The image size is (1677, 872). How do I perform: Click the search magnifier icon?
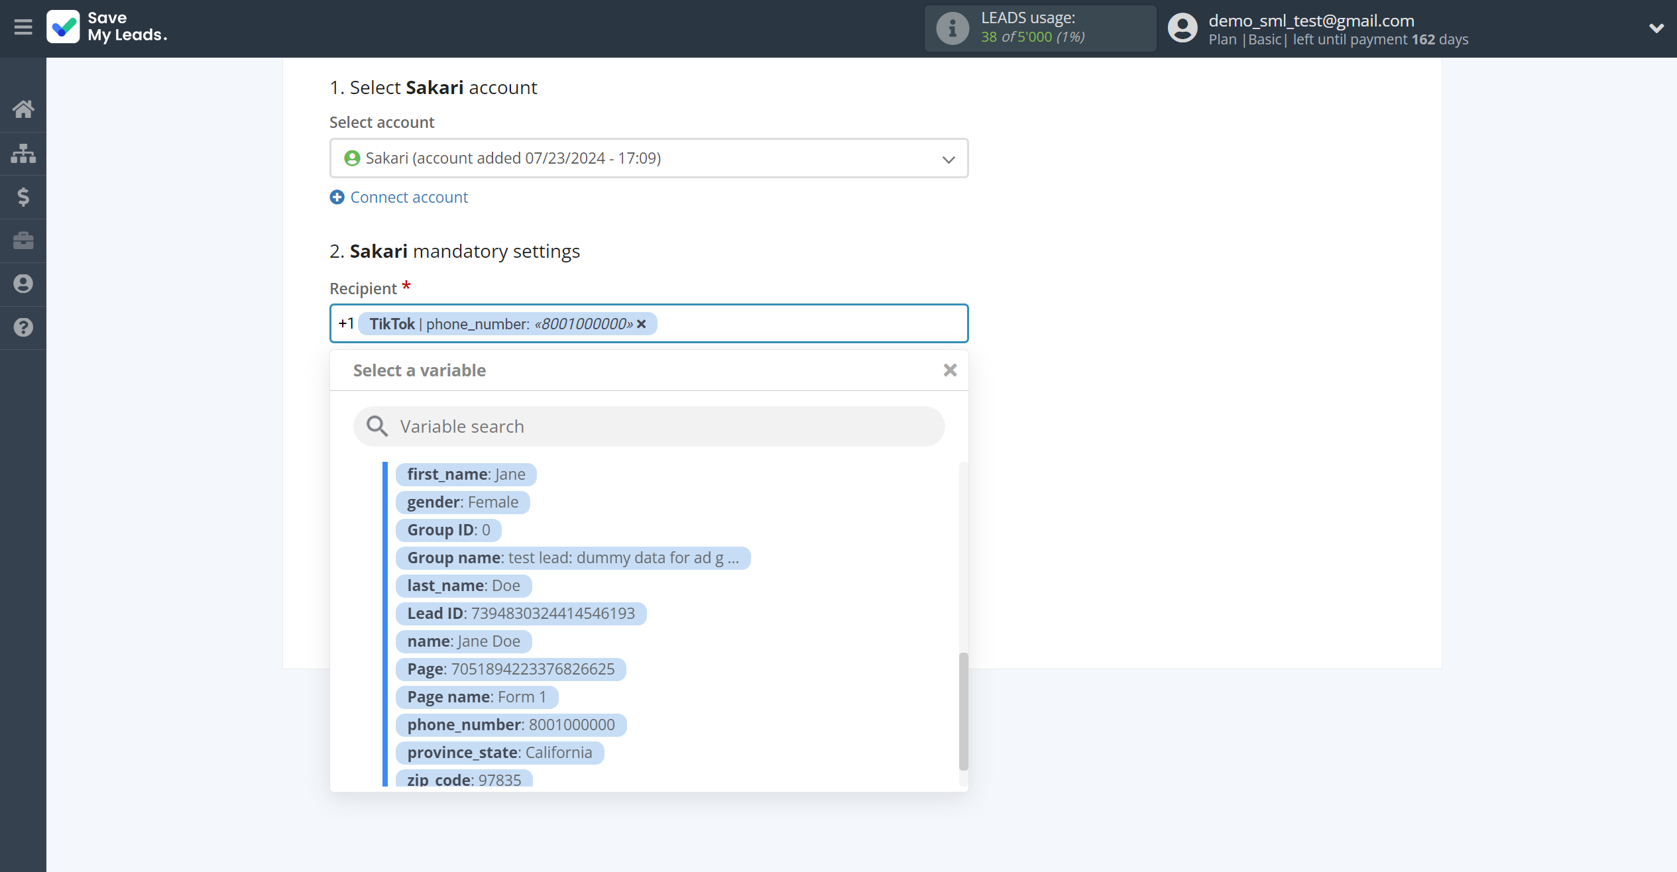377,427
